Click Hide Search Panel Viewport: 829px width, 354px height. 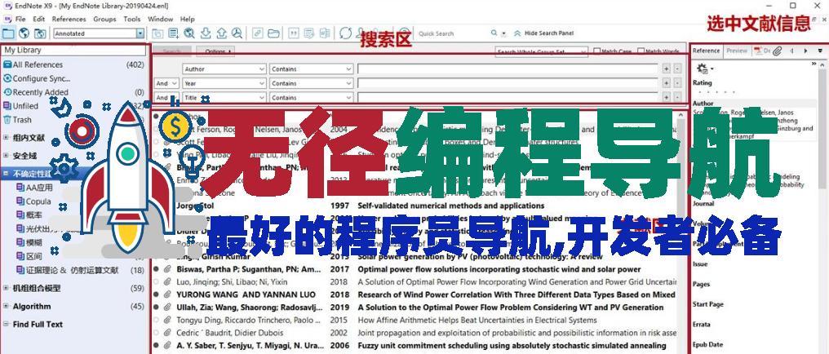coord(543,33)
